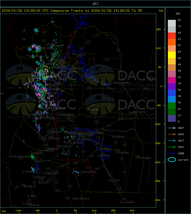
Task: Pick the light gray 80-70 dBZ swatch
Action: coord(172,23)
